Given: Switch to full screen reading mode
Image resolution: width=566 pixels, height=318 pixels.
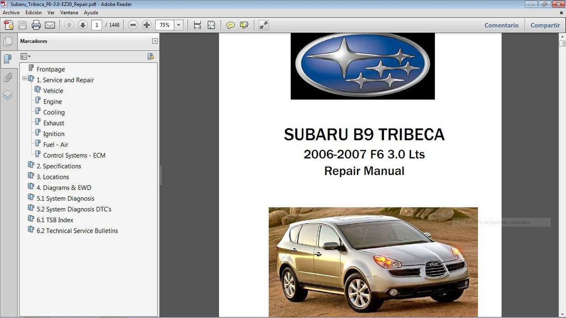Looking at the screenshot, I should (263, 25).
